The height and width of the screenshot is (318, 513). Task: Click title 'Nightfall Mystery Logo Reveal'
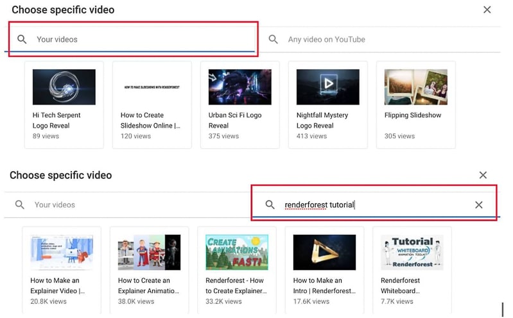point(322,121)
